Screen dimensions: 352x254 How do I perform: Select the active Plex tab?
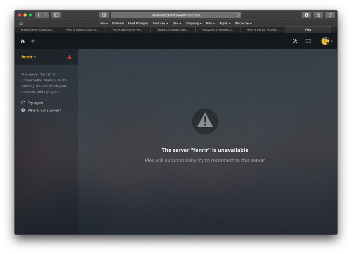[308, 30]
